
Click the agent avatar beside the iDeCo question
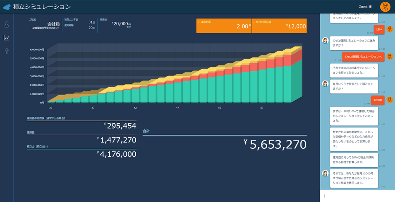(325, 41)
